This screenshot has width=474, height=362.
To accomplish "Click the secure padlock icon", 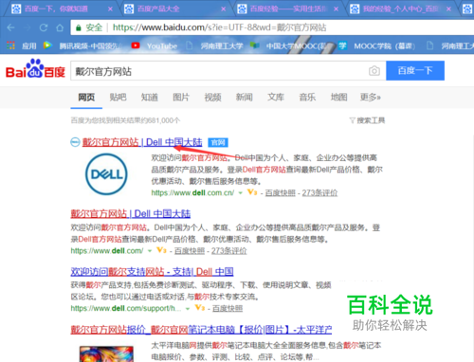I will (x=79, y=27).
